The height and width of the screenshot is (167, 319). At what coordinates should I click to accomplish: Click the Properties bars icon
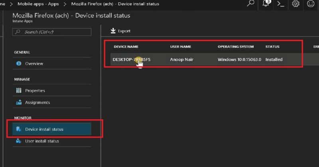[x=19, y=91]
